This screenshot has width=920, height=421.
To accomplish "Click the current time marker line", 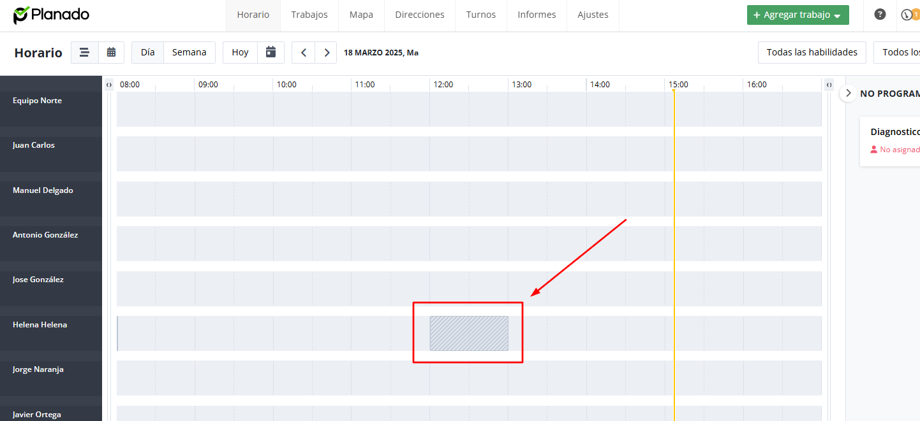I will click(x=674, y=255).
